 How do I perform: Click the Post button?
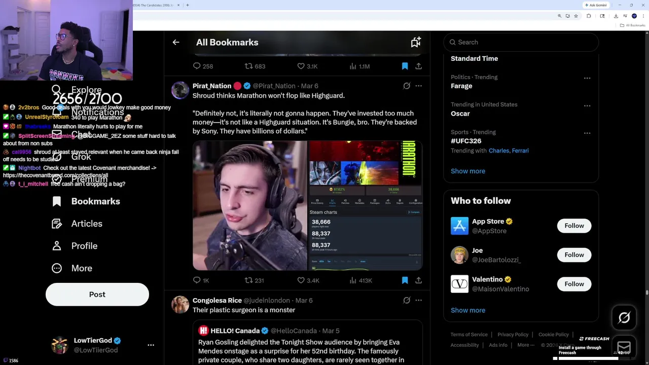pyautogui.click(x=97, y=295)
